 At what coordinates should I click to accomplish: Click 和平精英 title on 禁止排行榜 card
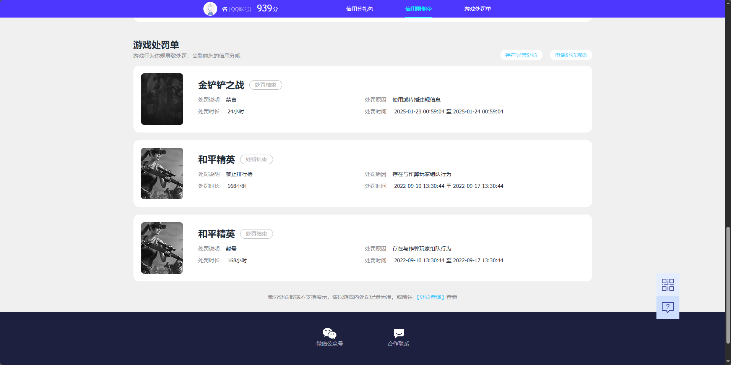pyautogui.click(x=216, y=159)
